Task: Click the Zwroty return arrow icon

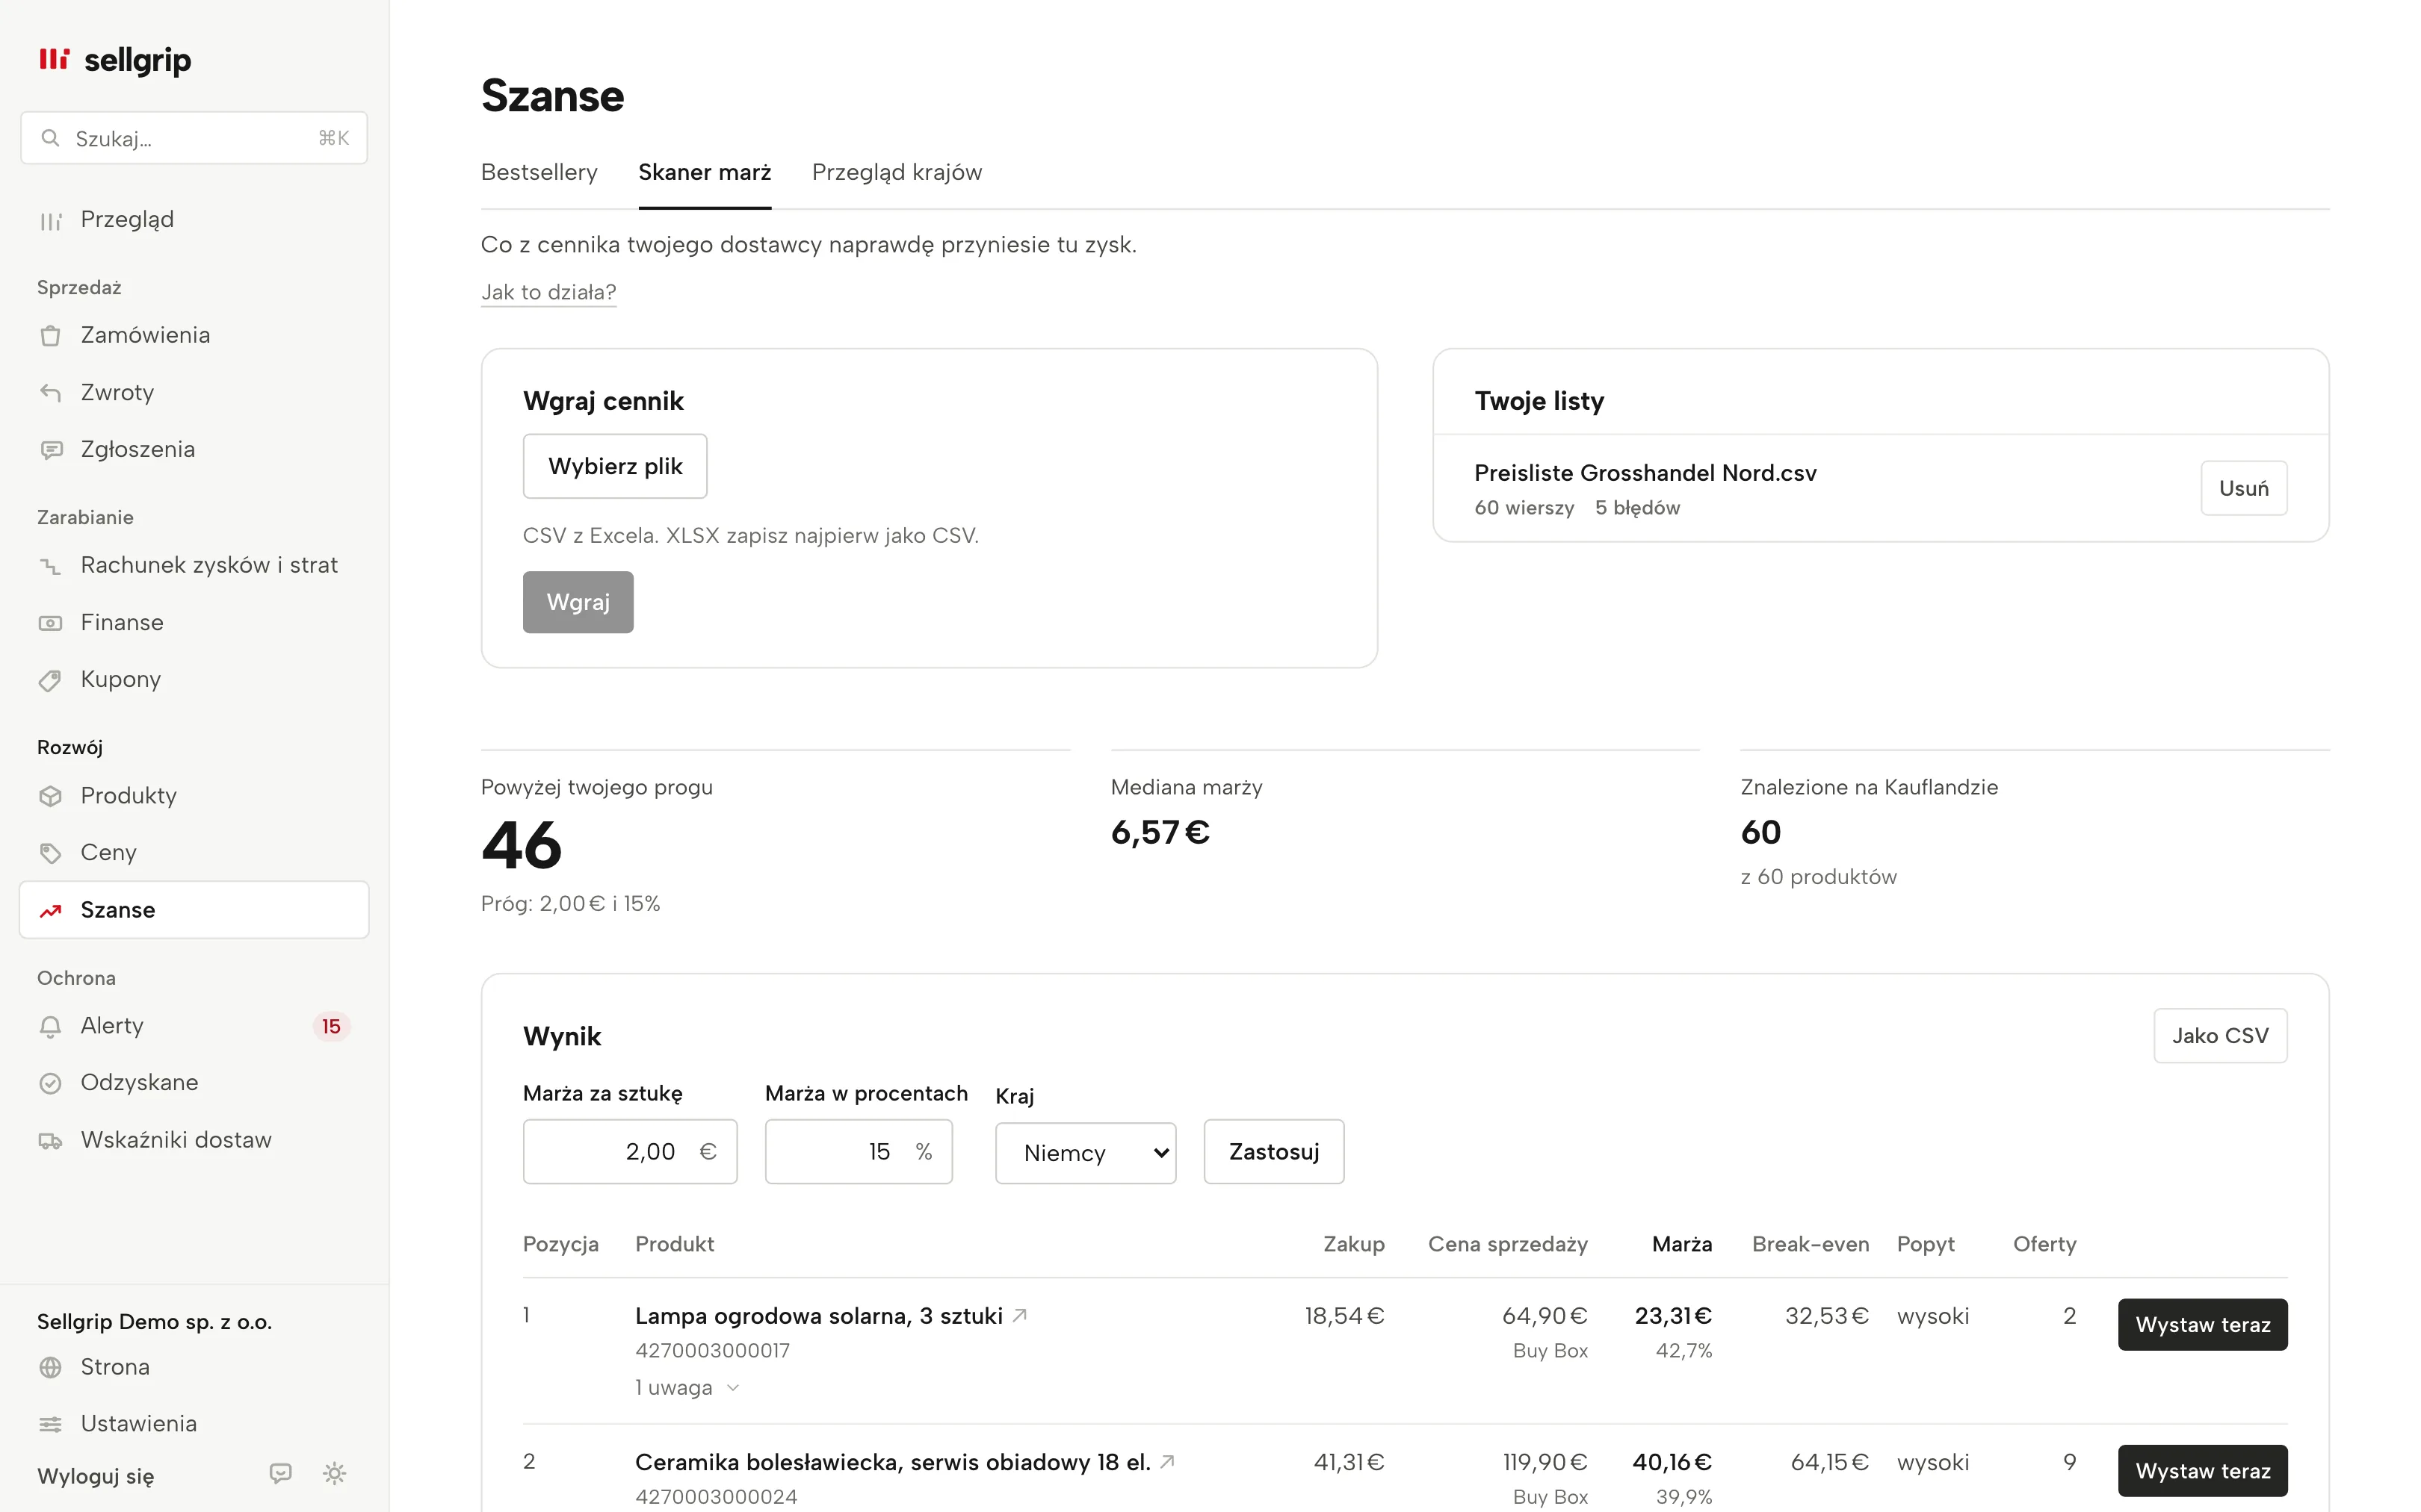Action: (50, 393)
